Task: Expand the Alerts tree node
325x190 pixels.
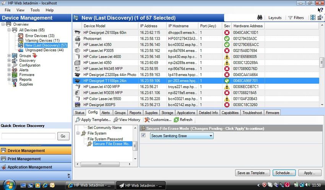Action: tap(9, 70)
